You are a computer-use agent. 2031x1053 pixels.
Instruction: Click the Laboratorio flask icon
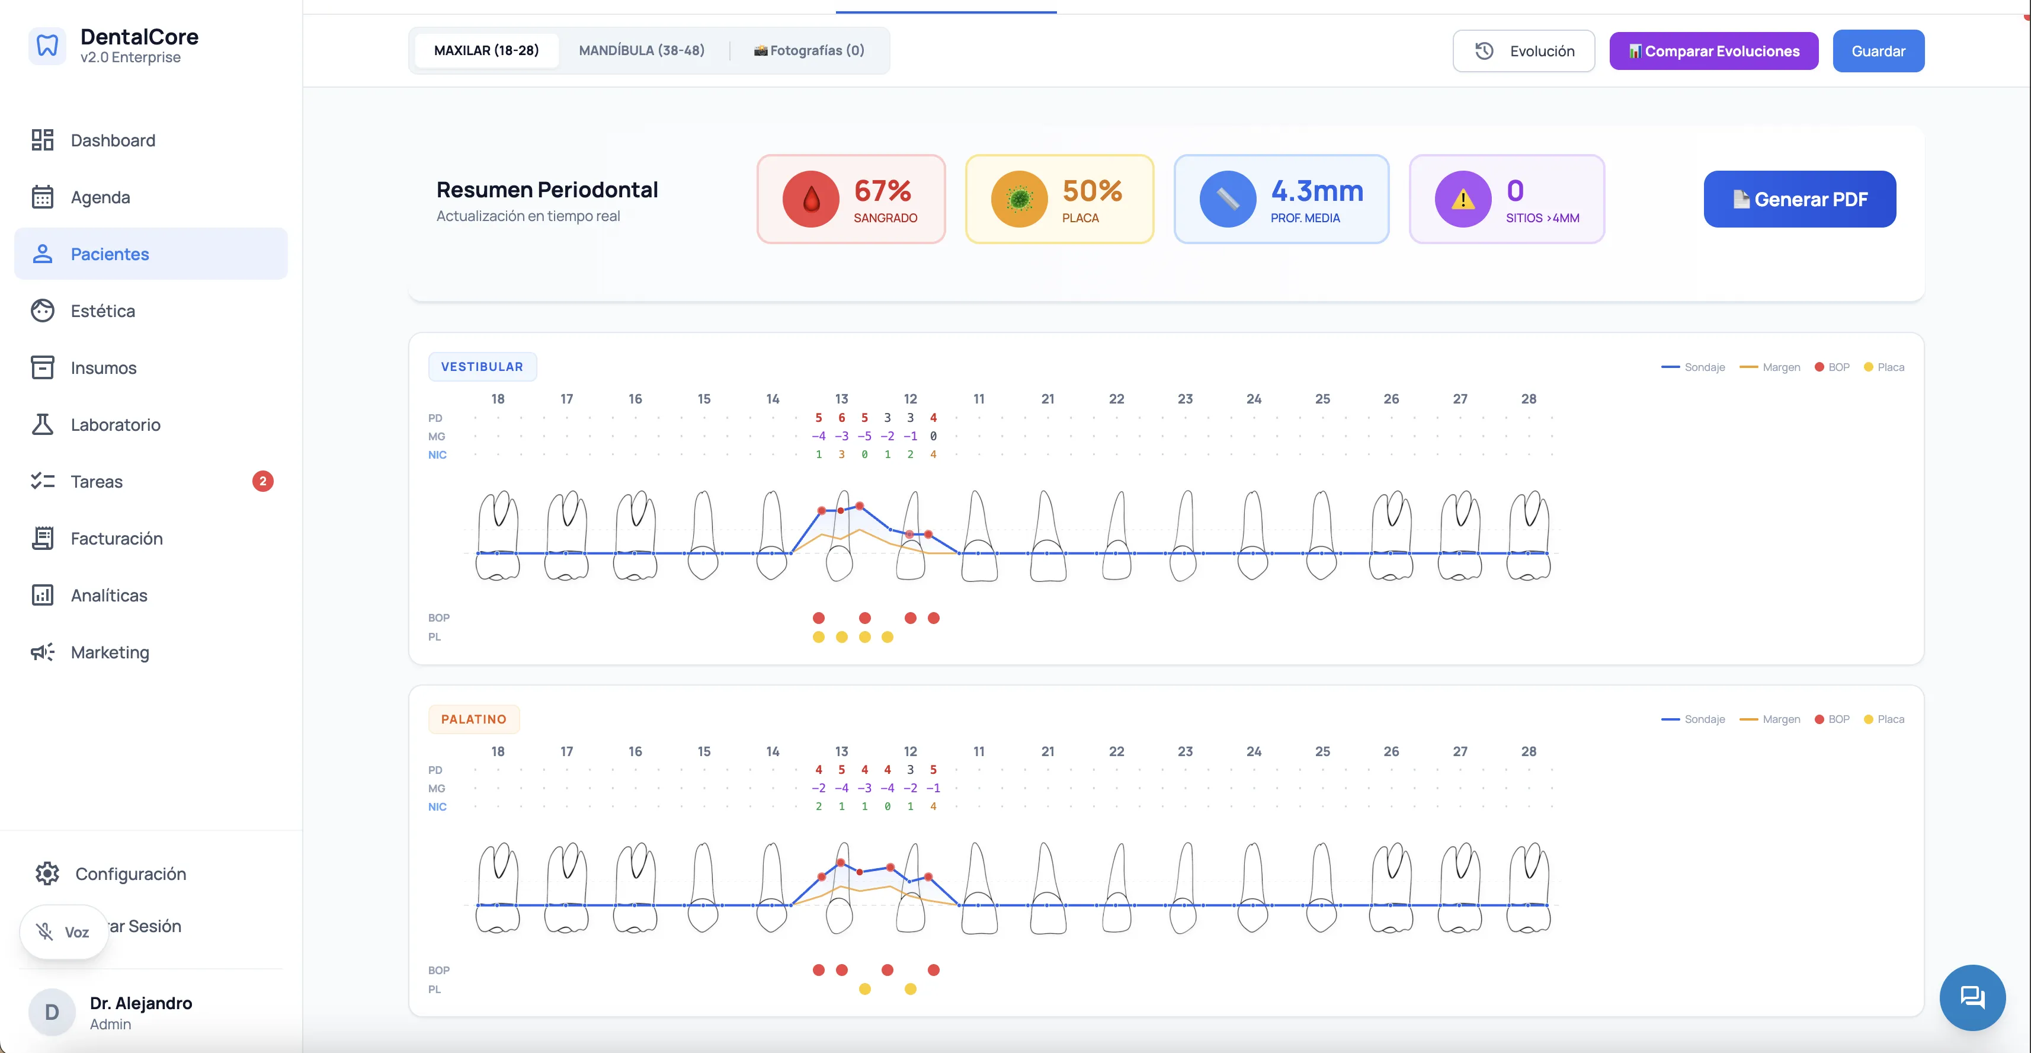43,424
